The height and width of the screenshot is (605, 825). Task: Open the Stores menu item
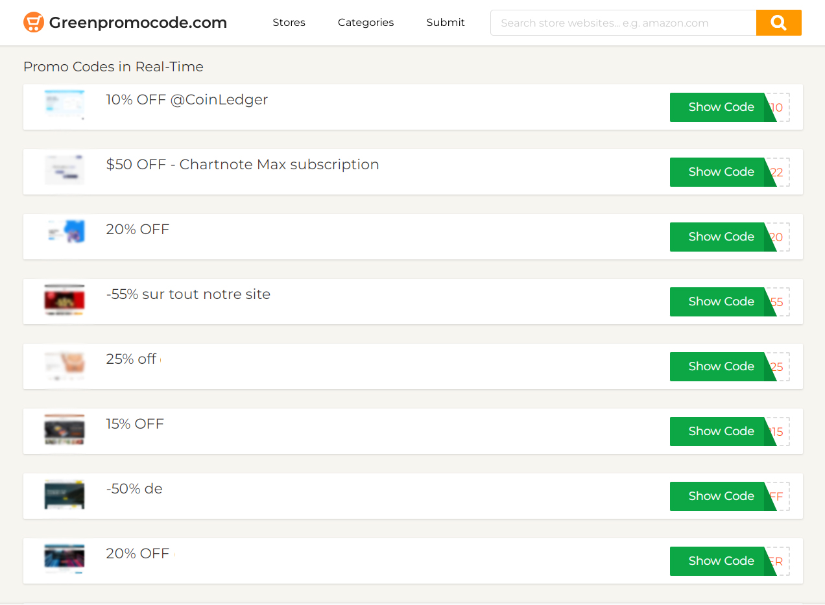pos(289,23)
